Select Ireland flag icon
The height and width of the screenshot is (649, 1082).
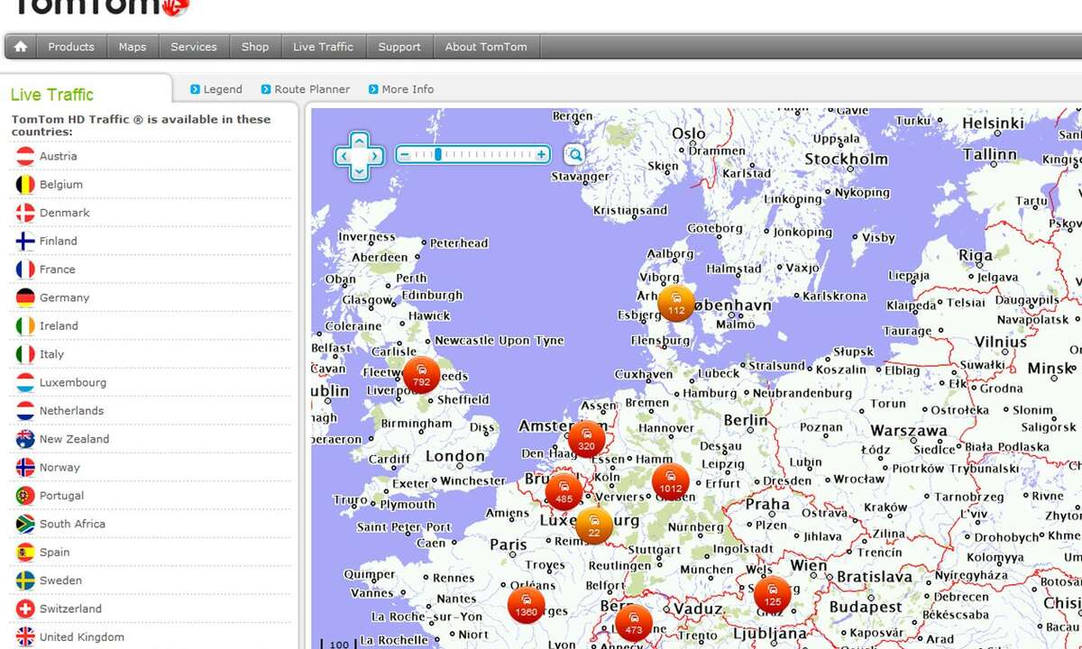[25, 326]
